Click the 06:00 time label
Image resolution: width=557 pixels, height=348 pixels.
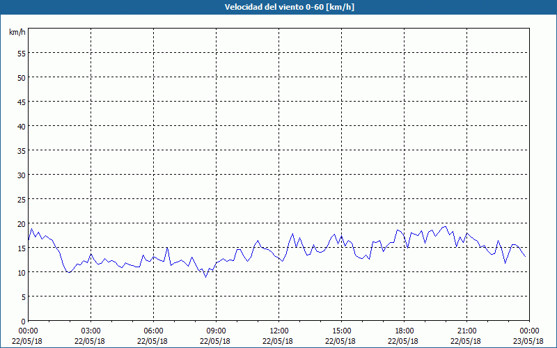tap(153, 331)
